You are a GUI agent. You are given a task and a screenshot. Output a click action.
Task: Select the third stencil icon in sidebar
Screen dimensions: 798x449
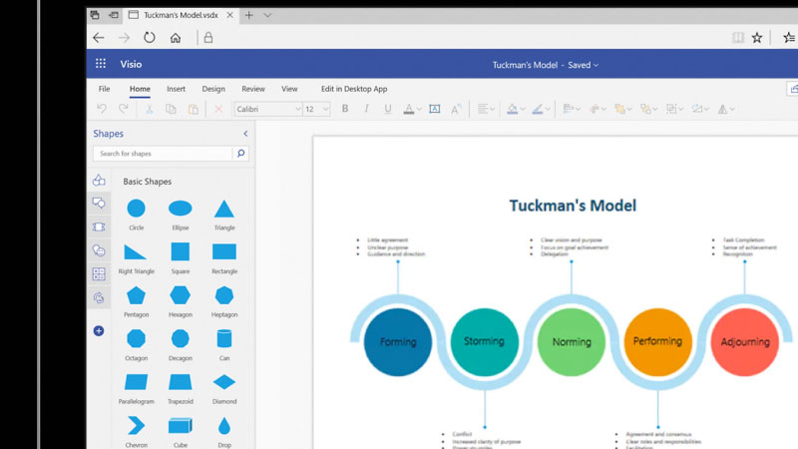99,227
